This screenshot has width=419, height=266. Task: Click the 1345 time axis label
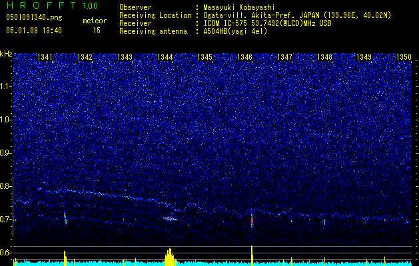point(205,57)
